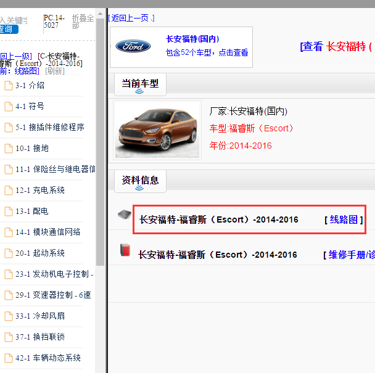Click 车型:福睿斯（Escort）text

251,128
